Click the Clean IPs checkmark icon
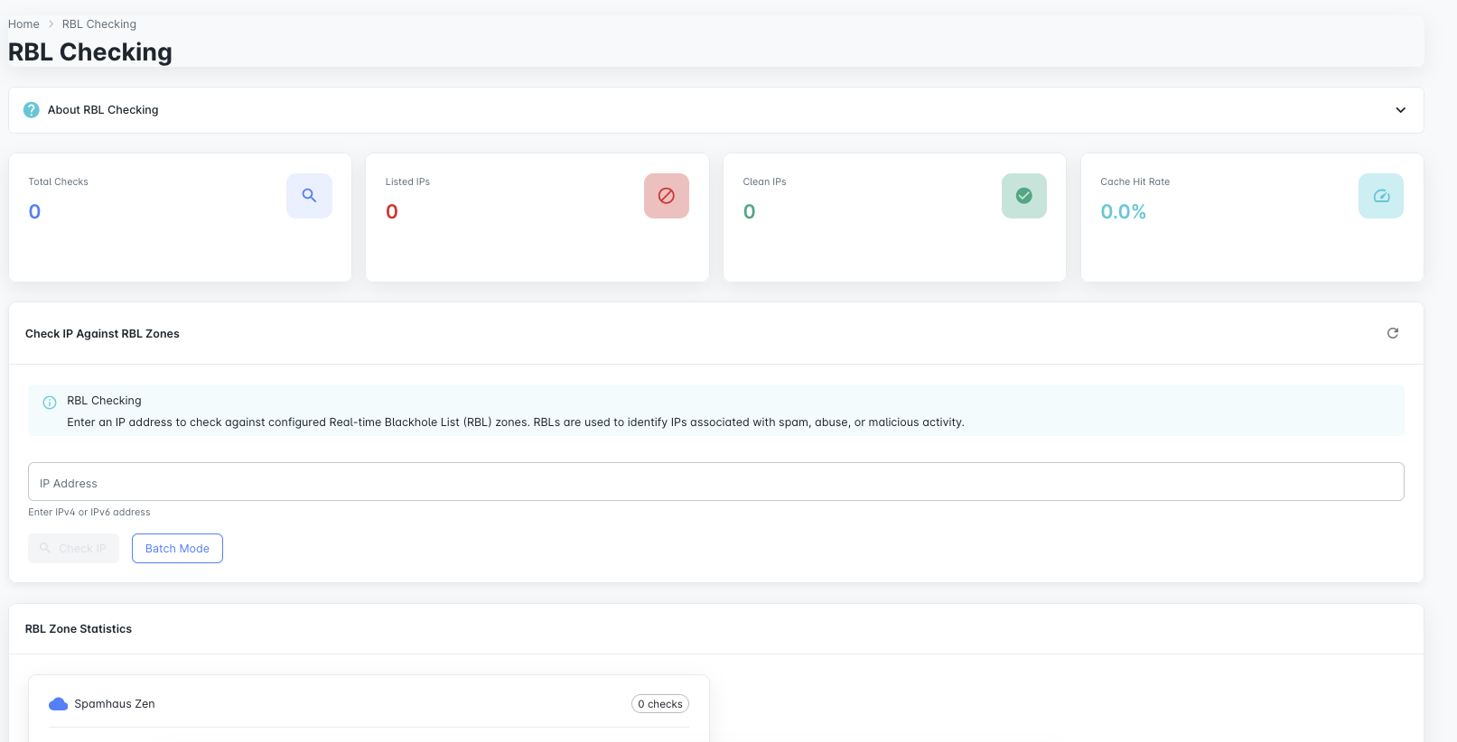The width and height of the screenshot is (1457, 742). [x=1023, y=196]
